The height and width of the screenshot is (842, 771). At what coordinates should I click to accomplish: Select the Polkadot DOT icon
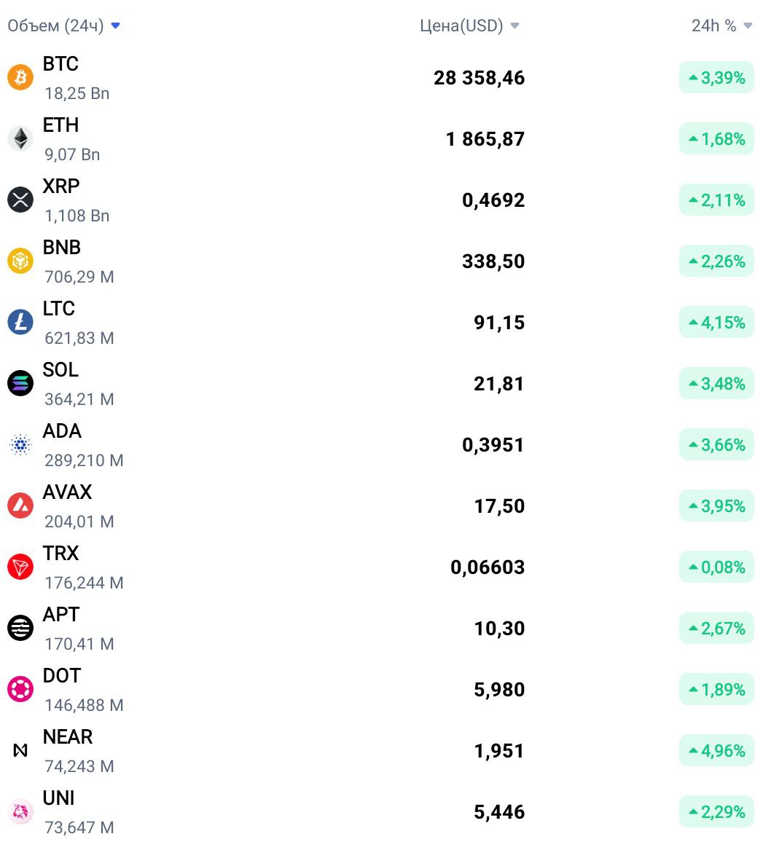tap(20, 690)
